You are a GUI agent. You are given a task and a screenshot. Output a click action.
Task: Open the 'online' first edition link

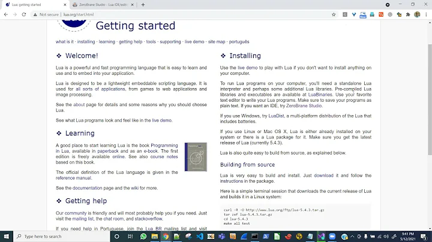tap(118, 157)
